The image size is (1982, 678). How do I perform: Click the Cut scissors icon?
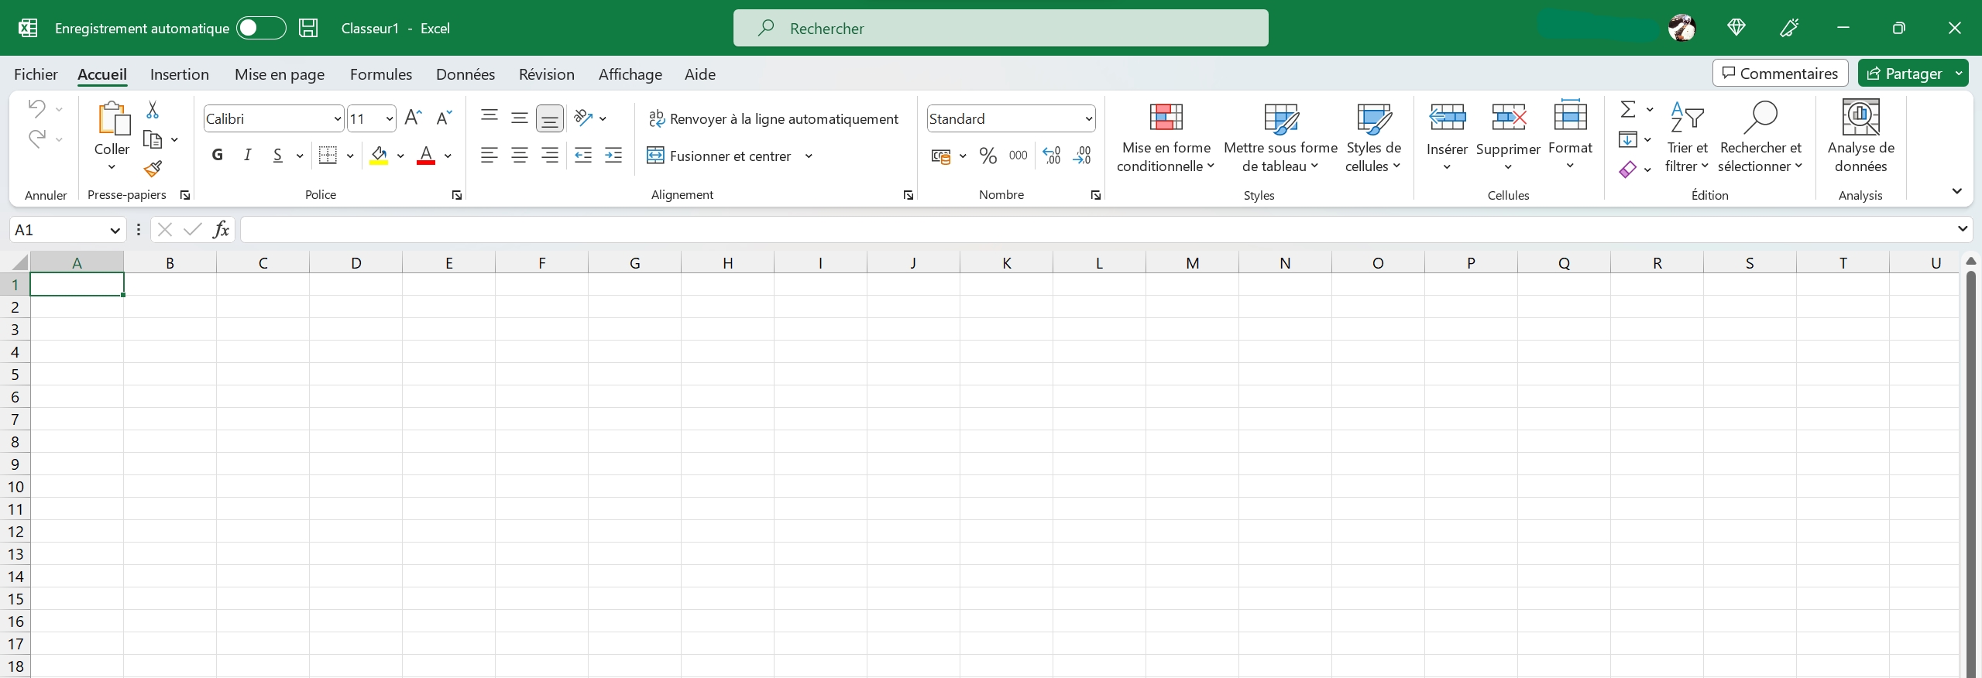point(153,111)
